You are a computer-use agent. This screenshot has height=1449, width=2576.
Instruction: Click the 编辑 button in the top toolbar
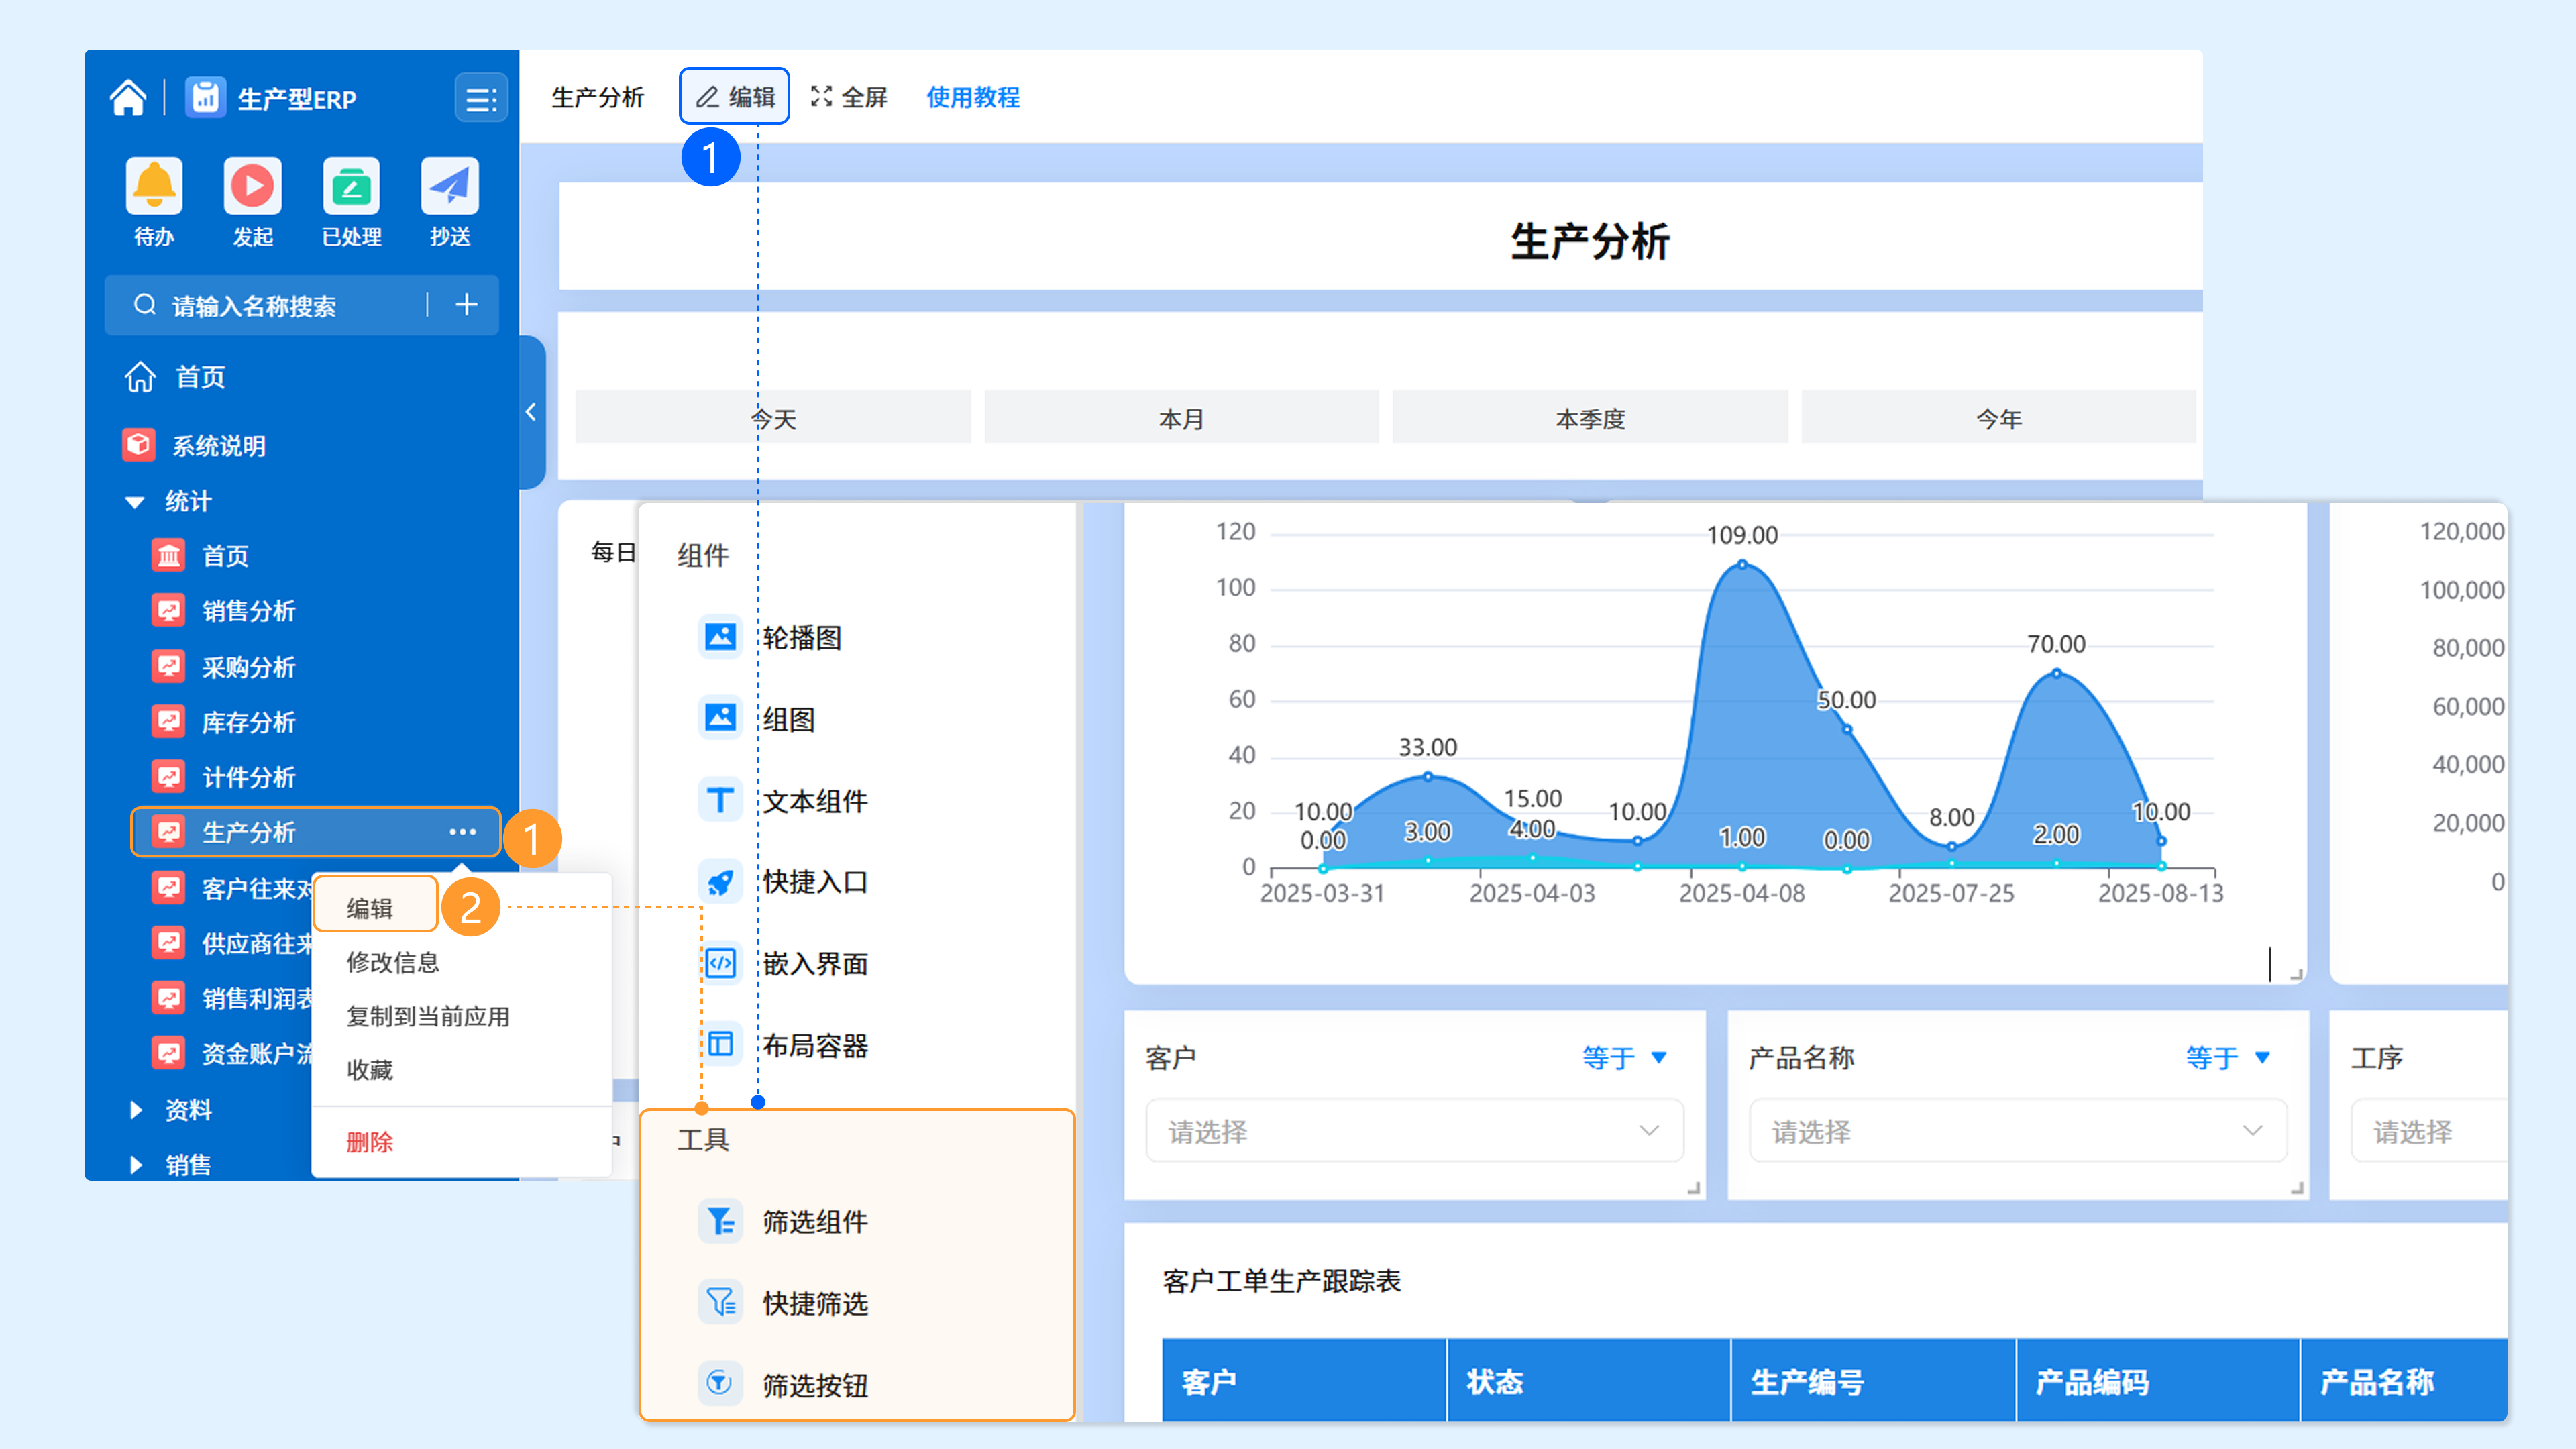click(x=734, y=97)
